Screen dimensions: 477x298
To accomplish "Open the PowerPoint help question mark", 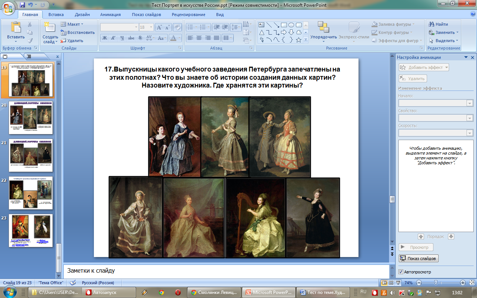I will point(473,14).
